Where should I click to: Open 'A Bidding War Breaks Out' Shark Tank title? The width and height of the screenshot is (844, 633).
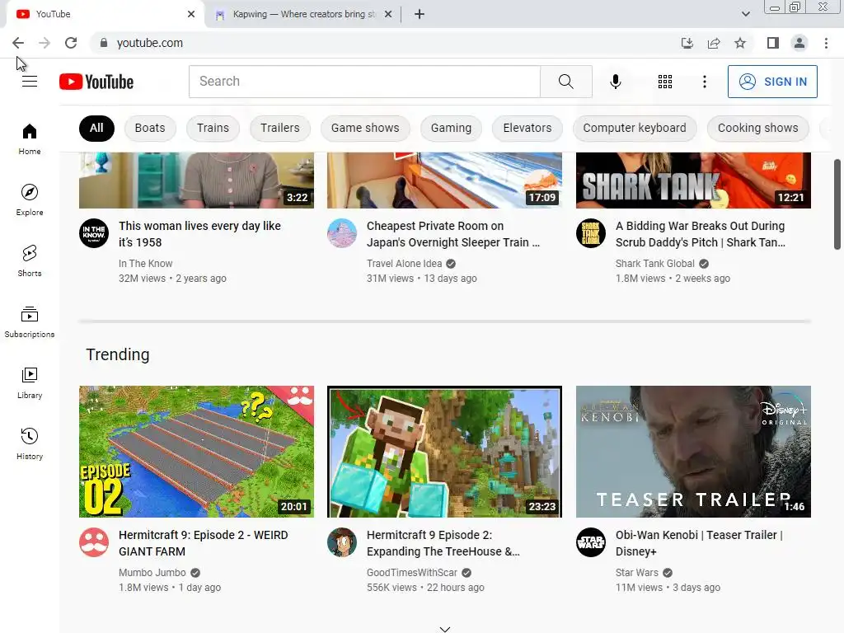(x=701, y=234)
